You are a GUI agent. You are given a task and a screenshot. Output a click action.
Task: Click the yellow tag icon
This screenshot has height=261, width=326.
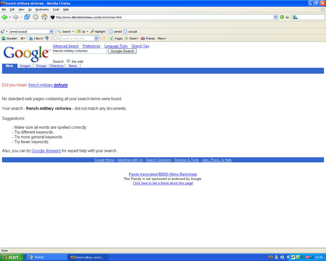(104, 38)
